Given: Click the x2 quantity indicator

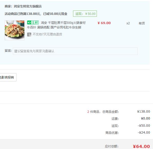Looking at the screenshot, I should point(128,23).
